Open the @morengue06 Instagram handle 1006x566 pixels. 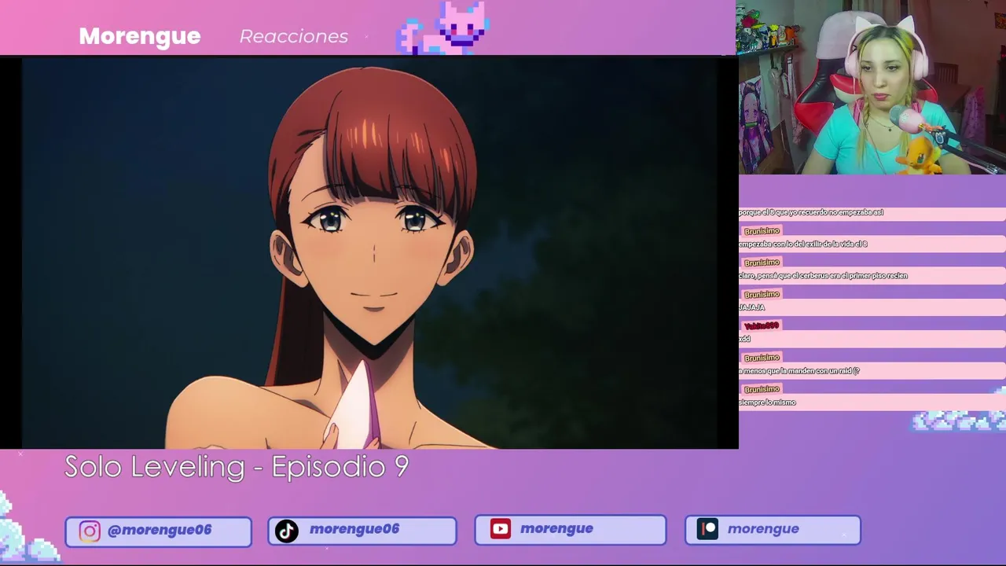pyautogui.click(x=160, y=530)
